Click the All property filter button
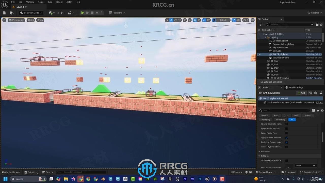This screenshot has height=183, width=325. (x=292, y=120)
